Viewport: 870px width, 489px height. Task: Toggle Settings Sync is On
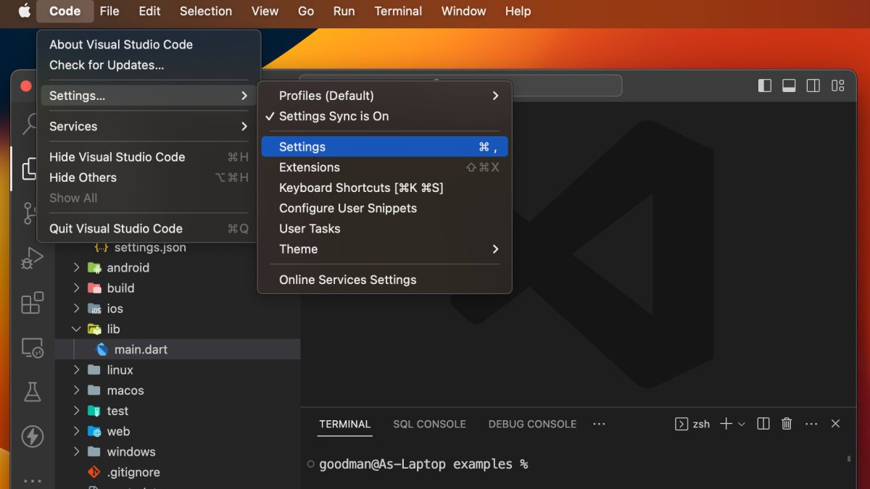[384, 116]
